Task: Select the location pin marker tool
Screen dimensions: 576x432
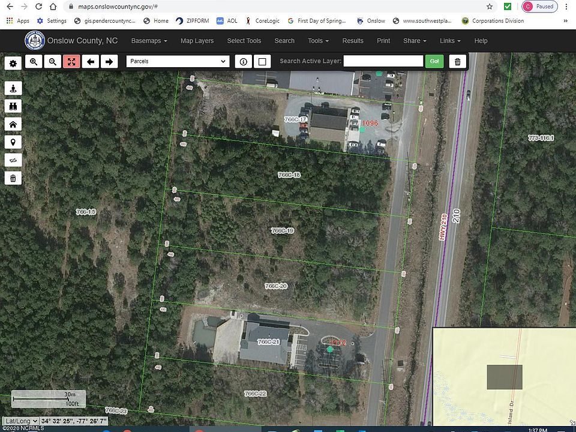Action: pos(13,143)
